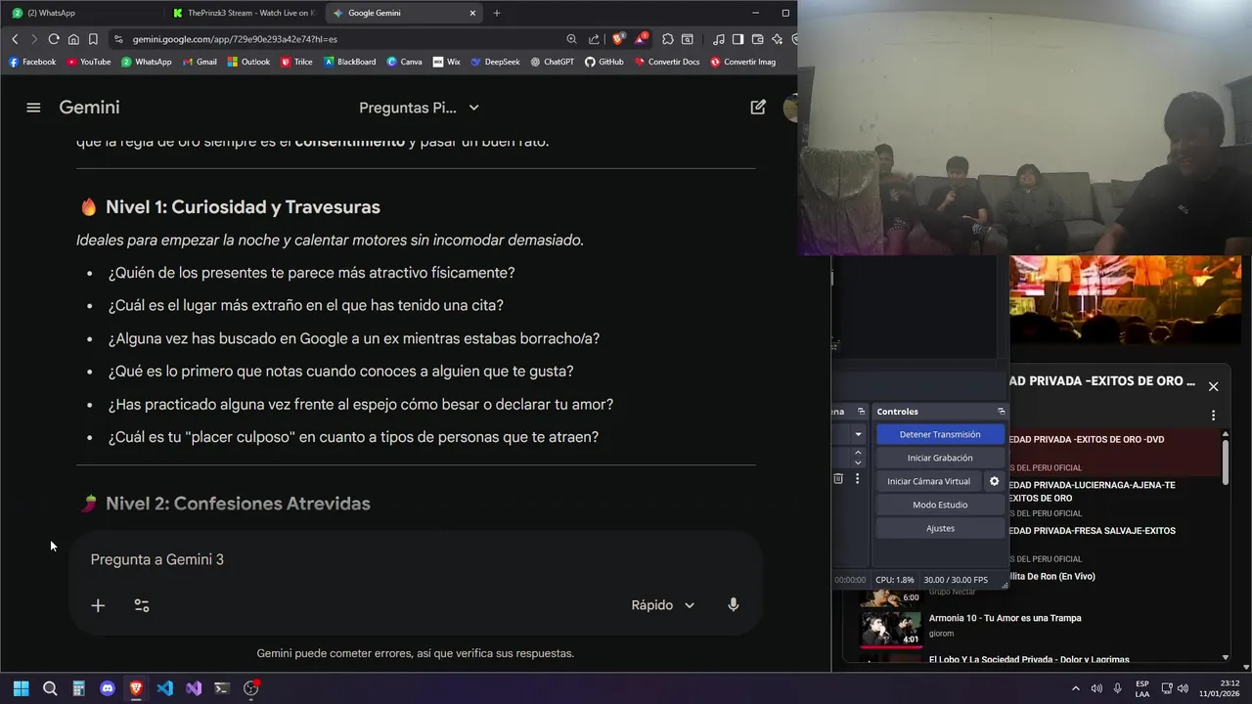Close the Google Gemini tab
Screen dimensions: 1252x704
pos(472,13)
